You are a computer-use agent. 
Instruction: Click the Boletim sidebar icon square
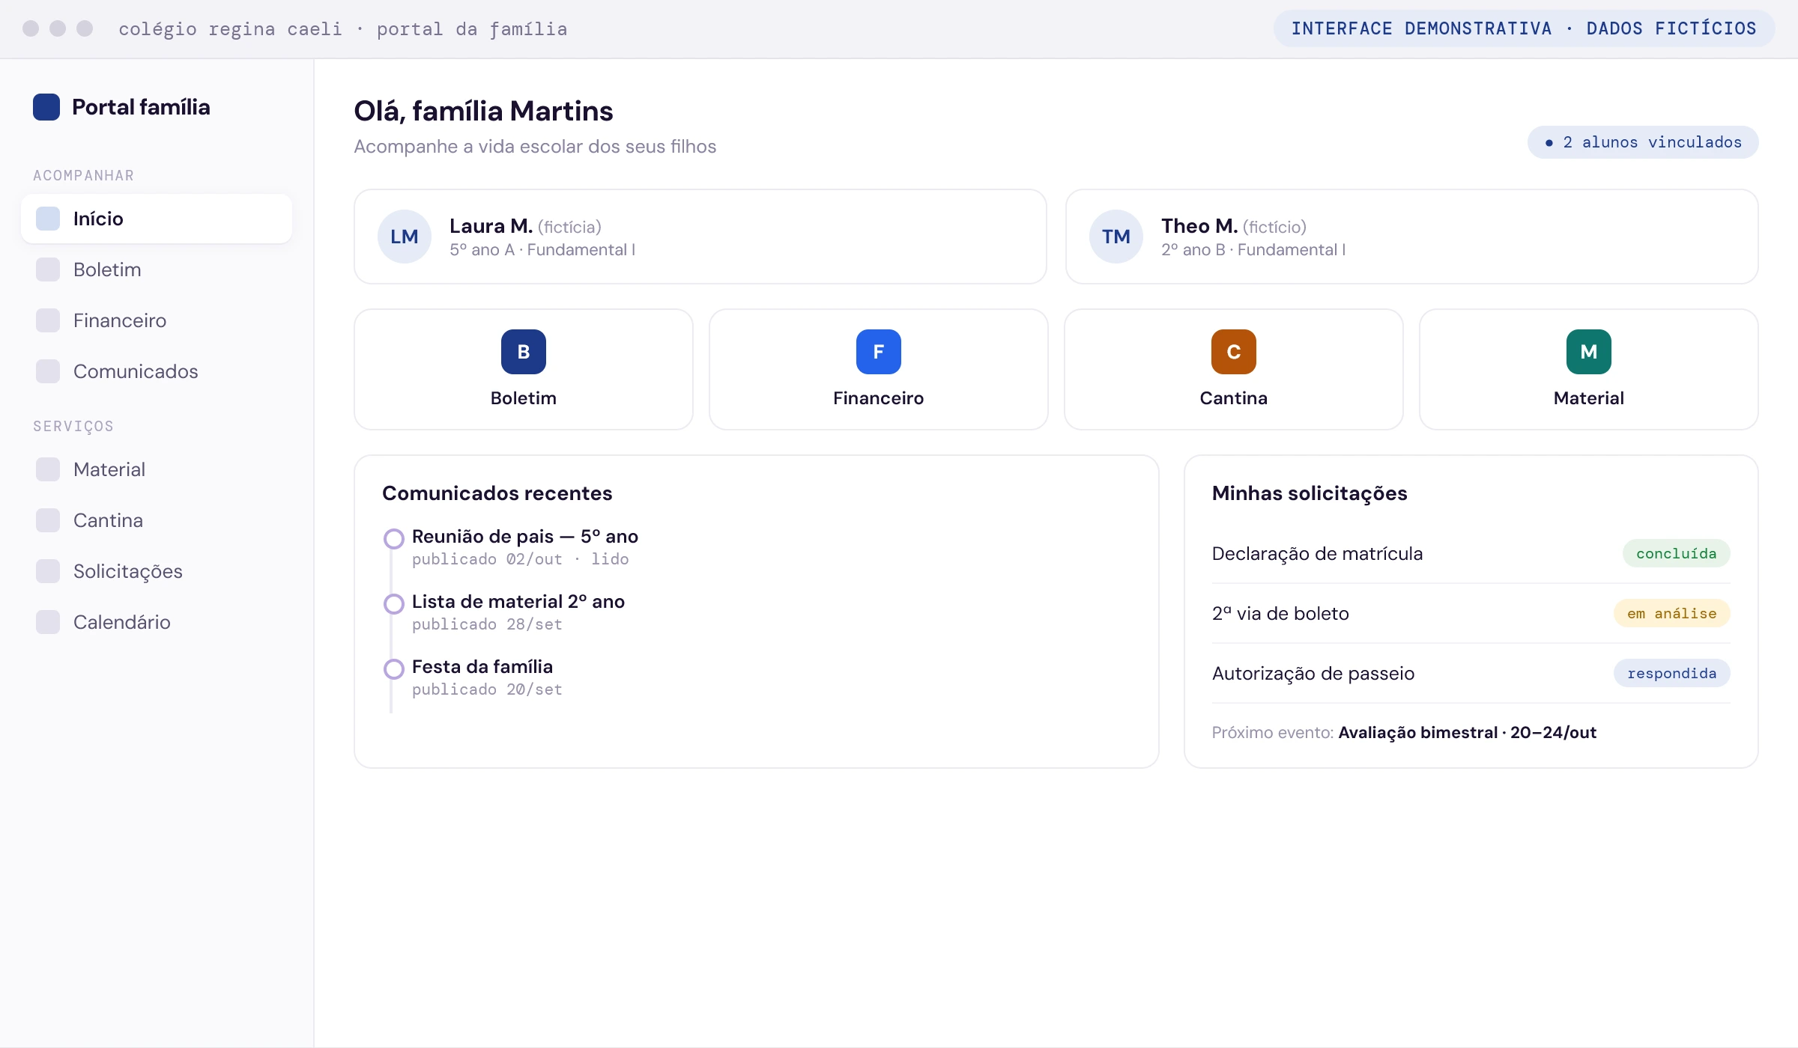pos(48,269)
